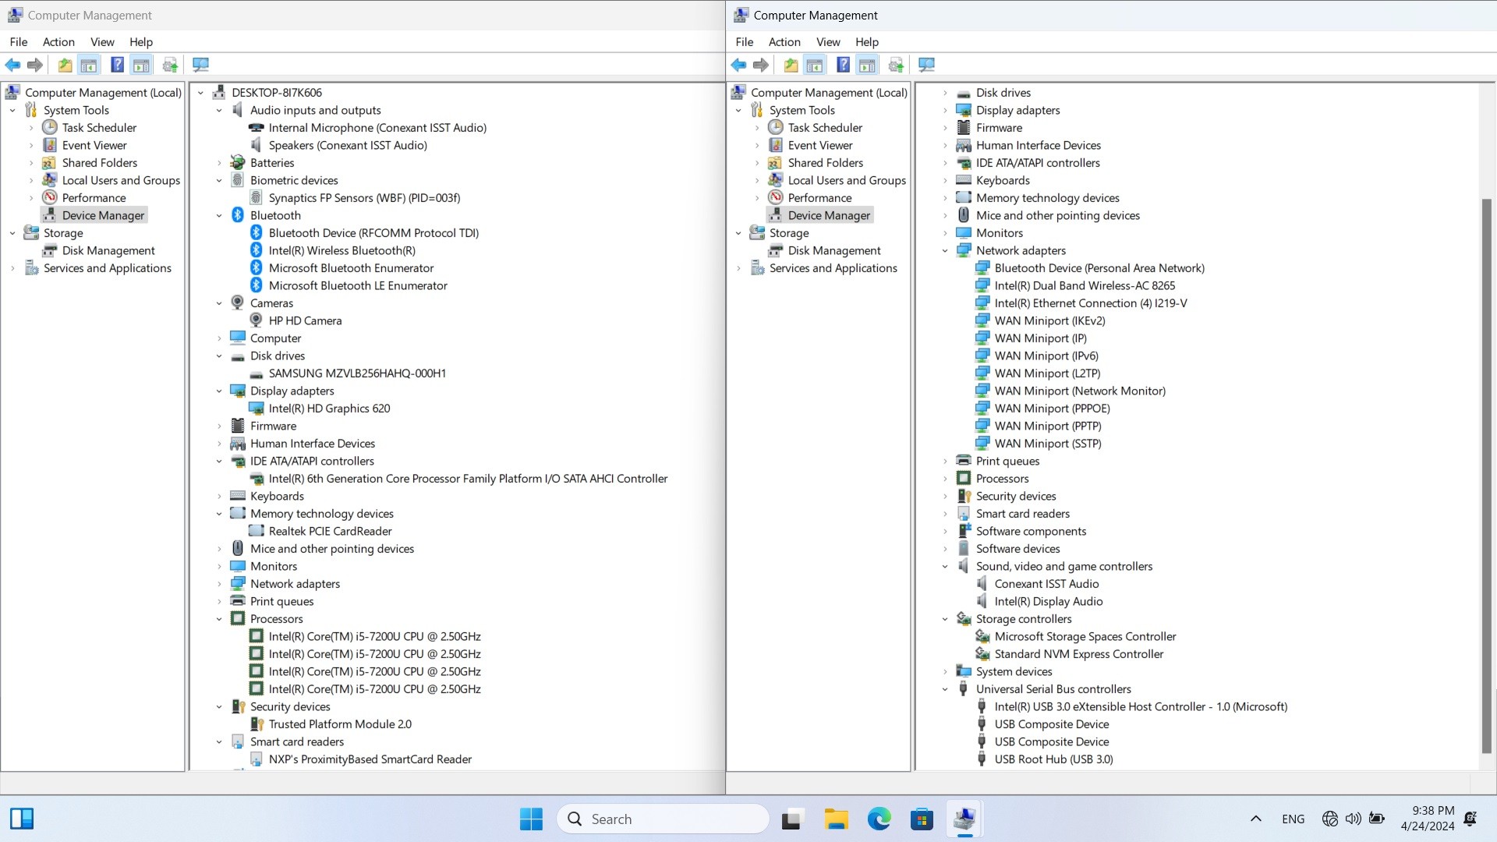Click Computer Management icon on taskbar
1497x842 pixels.
(x=964, y=819)
